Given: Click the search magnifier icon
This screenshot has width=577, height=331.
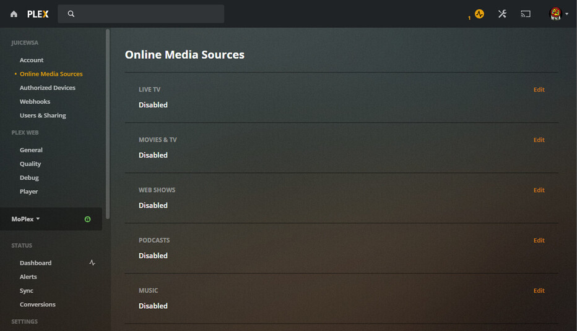Looking at the screenshot, I should 71,14.
